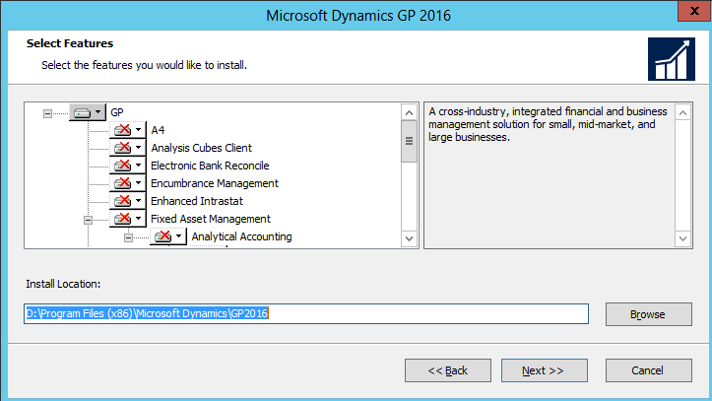712x401 pixels.
Task: Select Encumbrance Management feature label
Action: (215, 183)
